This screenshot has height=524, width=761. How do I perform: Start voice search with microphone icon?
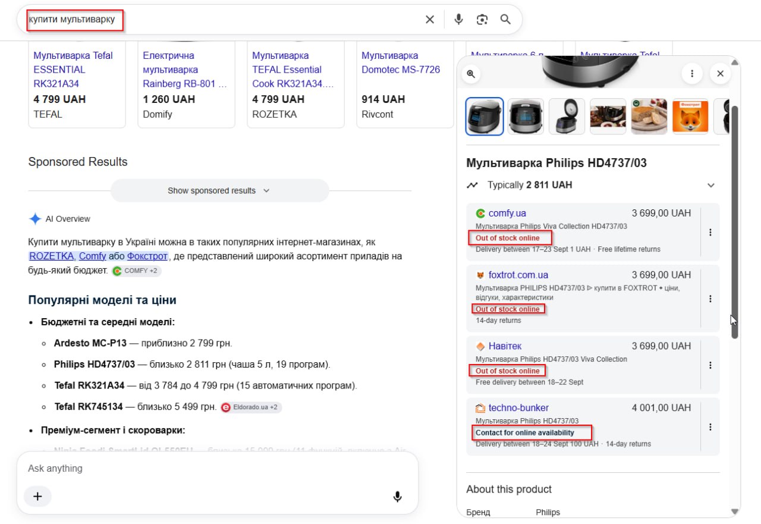(x=458, y=20)
